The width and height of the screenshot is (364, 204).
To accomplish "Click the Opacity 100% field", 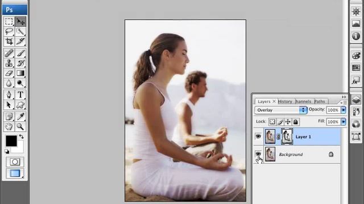I will [x=333, y=110].
